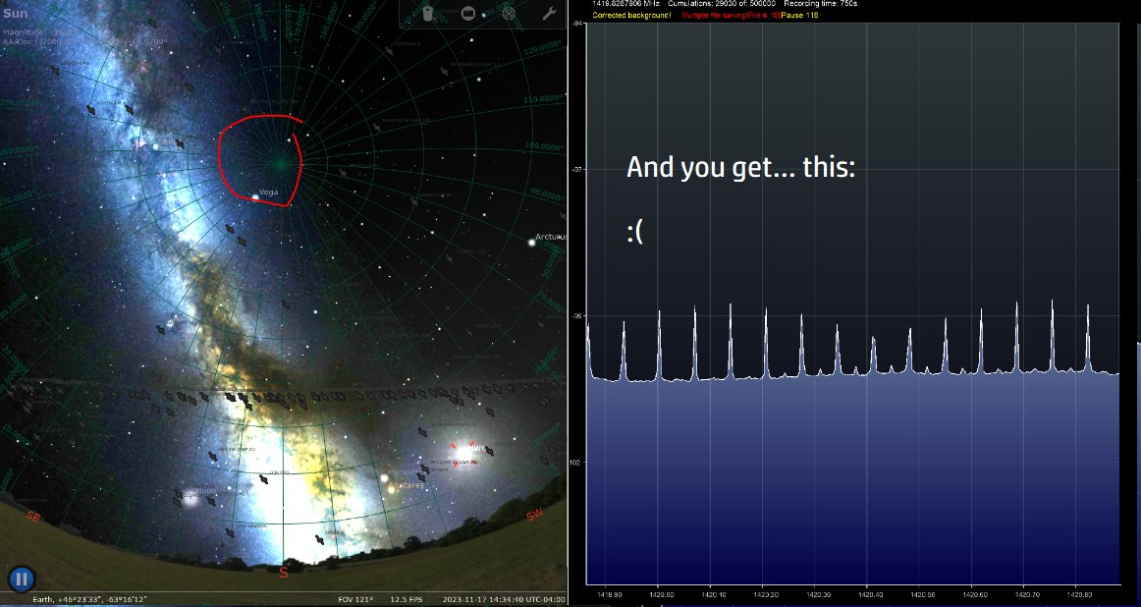Click the screen-shaped icon in Stellarium's top toolbar

[x=468, y=13]
